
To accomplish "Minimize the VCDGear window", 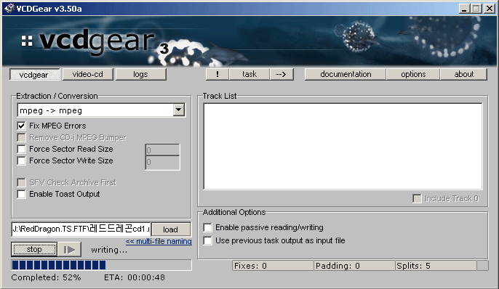I will coord(464,8).
